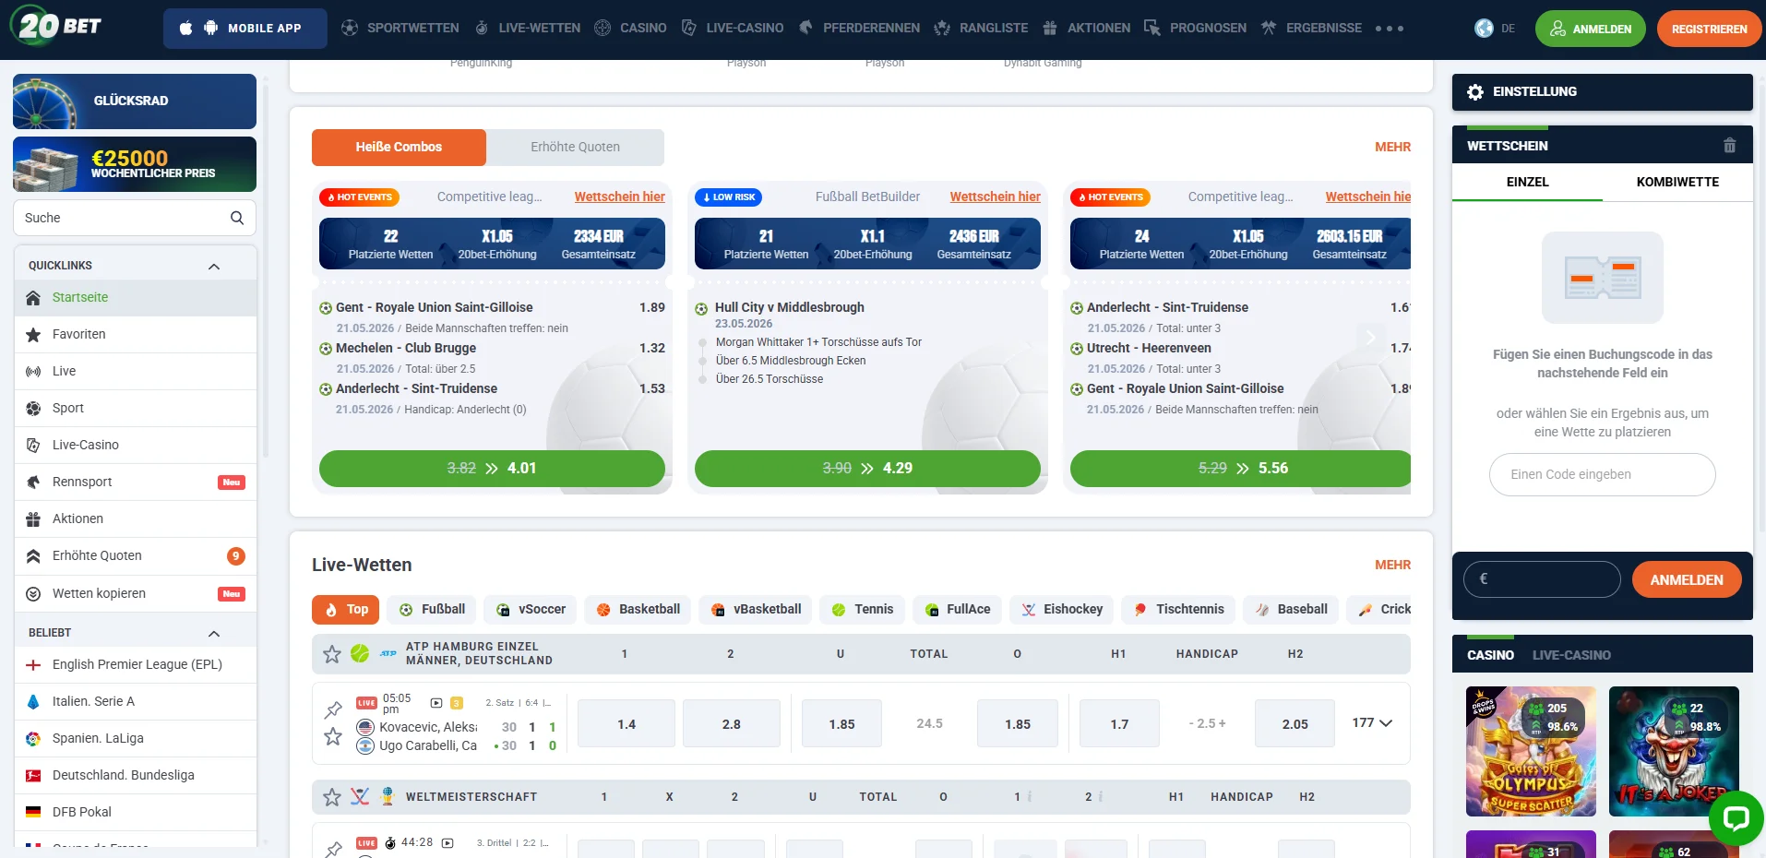1766x858 pixels.
Task: Select the vSoccer live filter
Action: point(531,609)
